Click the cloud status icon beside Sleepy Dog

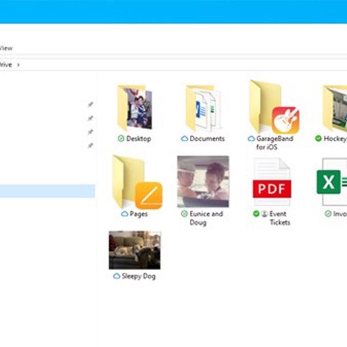click(116, 276)
